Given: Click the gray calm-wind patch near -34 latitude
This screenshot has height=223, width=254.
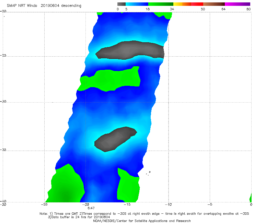Looking at the screenshot, I should click(x=116, y=139).
